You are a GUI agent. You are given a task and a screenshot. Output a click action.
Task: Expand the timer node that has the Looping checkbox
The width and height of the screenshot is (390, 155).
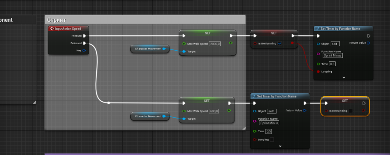pyautogui.click(x=280, y=146)
